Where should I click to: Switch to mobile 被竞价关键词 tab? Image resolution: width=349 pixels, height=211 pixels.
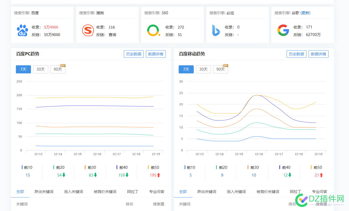pos(268,192)
